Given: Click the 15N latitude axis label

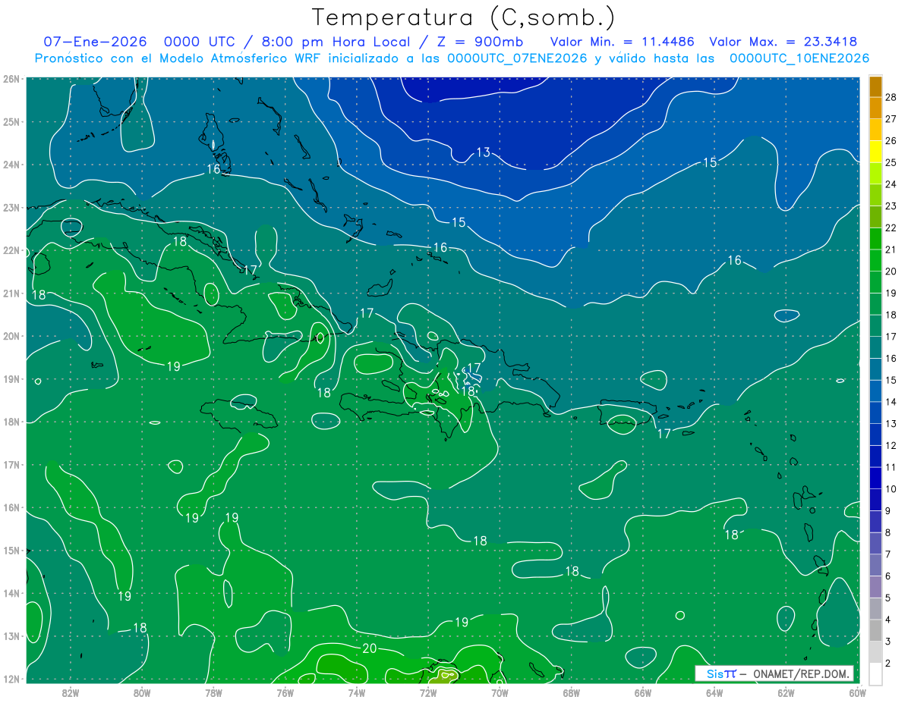Looking at the screenshot, I should pos(11,551).
